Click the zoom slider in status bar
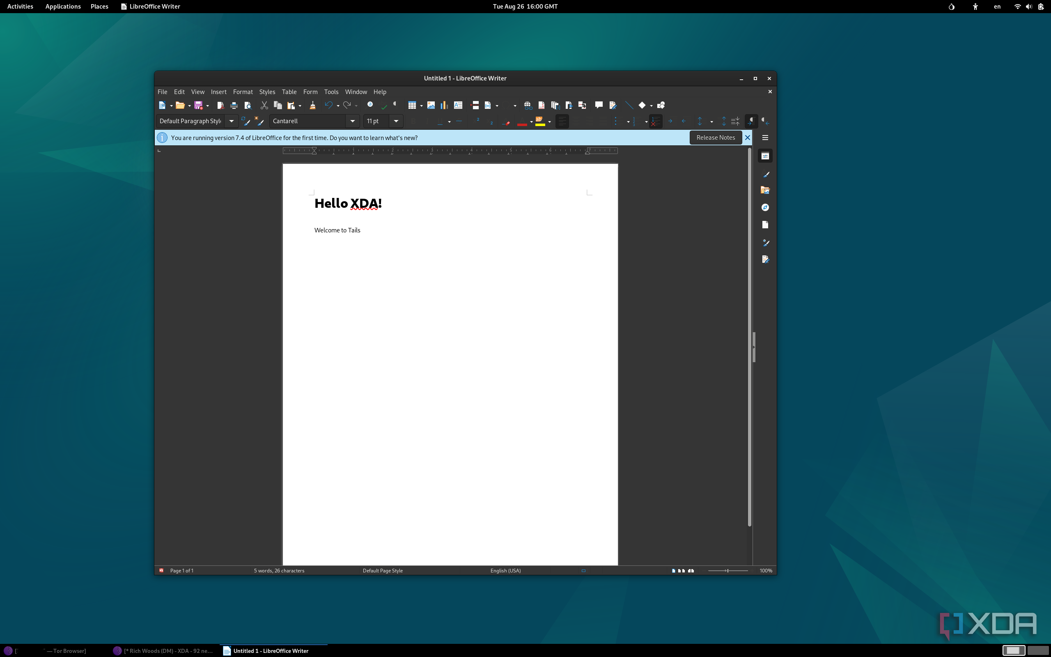Image resolution: width=1051 pixels, height=657 pixels. pyautogui.click(x=728, y=570)
